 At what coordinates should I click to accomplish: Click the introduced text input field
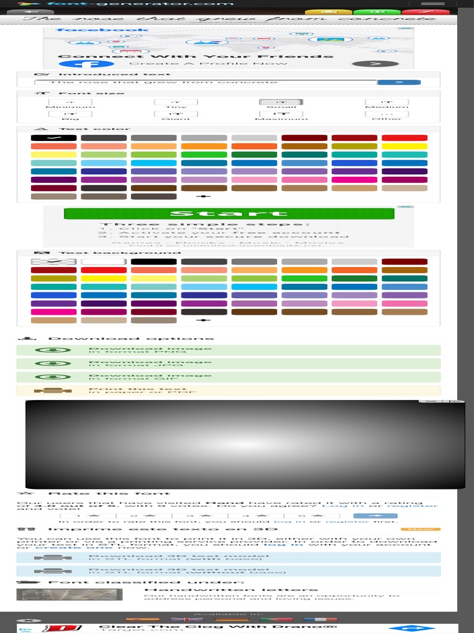[x=206, y=82]
